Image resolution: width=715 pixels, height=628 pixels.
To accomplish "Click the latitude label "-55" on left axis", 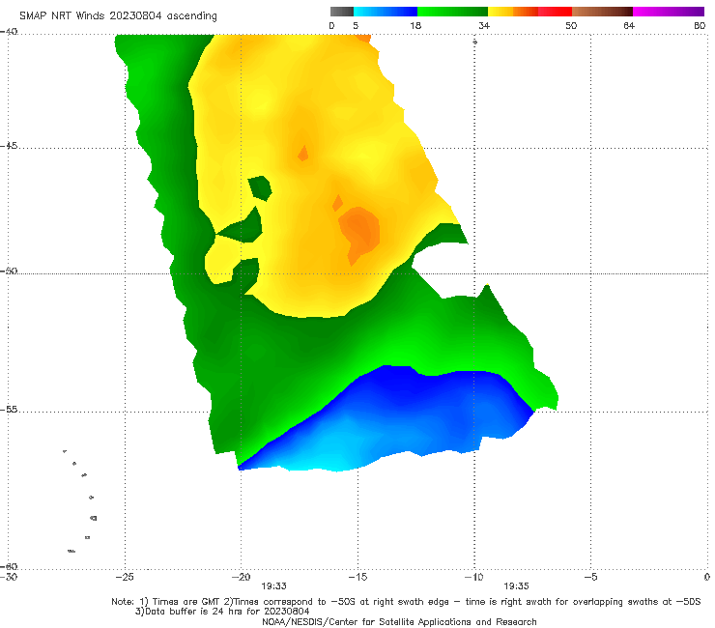I will coord(9,410).
